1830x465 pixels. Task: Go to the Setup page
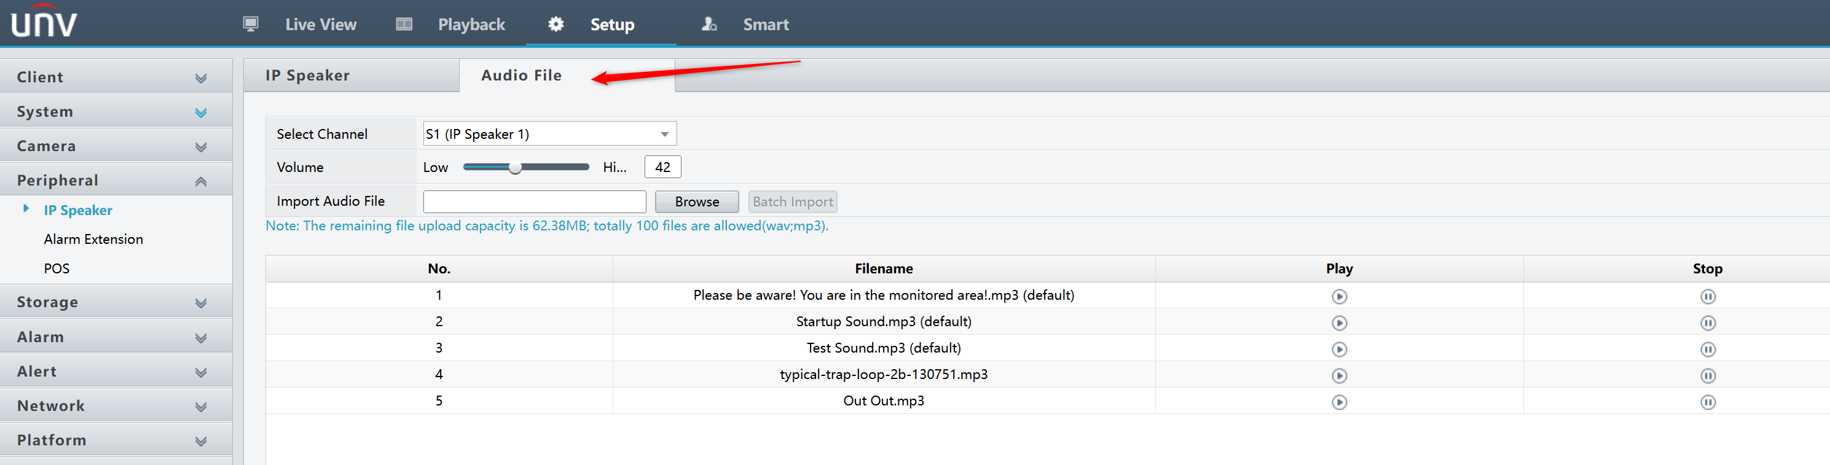(613, 24)
